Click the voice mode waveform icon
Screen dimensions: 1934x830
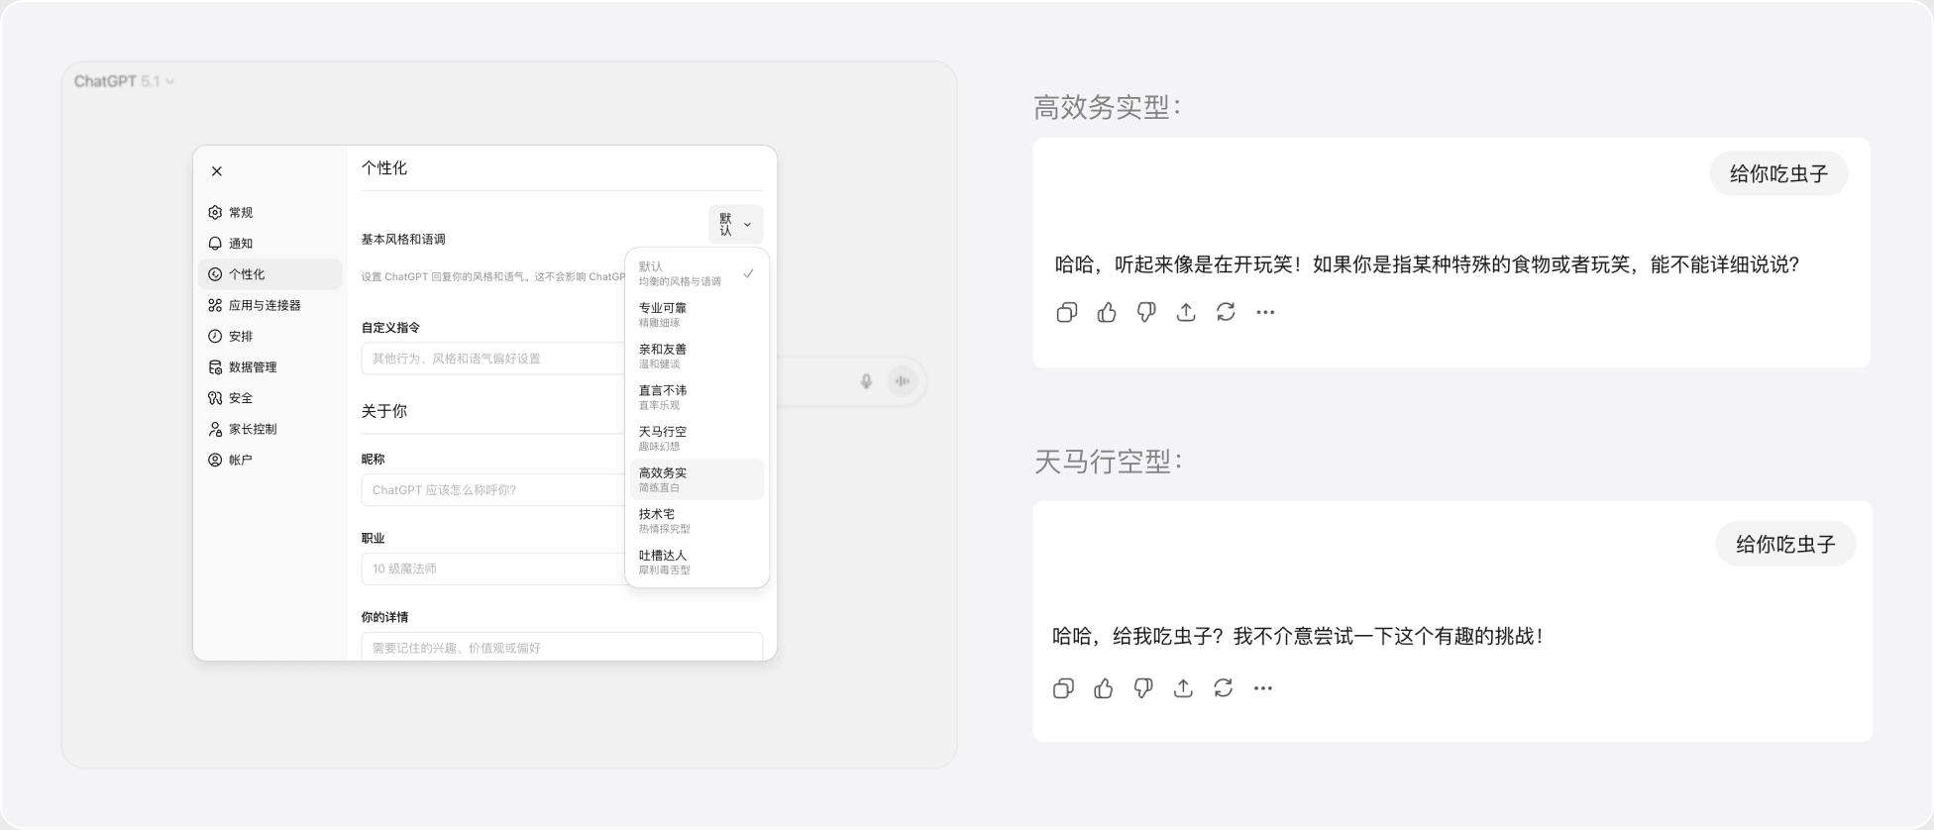[x=903, y=381]
